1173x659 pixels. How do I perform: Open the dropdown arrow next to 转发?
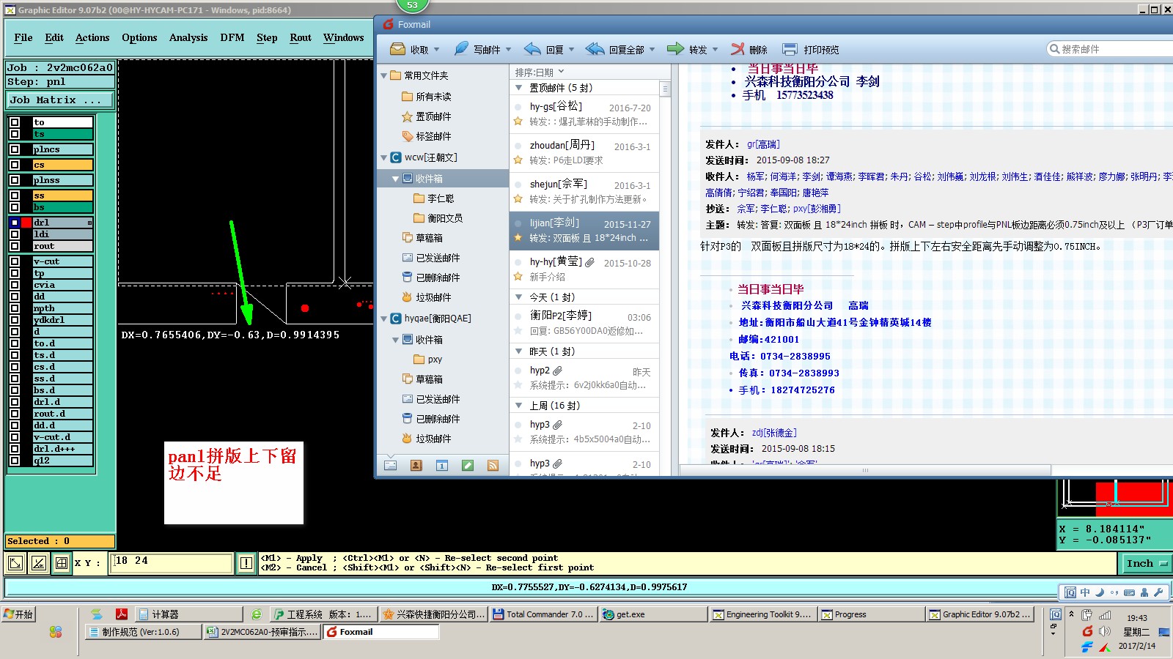tap(716, 50)
